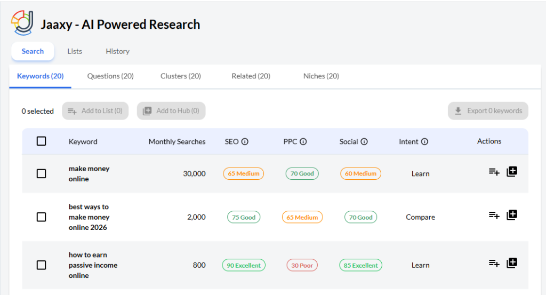The width and height of the screenshot is (546, 295).
Task: Open the PPC column info icon
Action: [x=303, y=141]
